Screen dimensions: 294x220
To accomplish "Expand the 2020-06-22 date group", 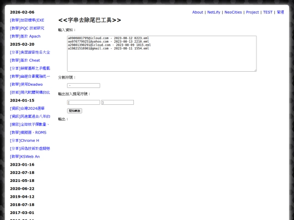I will [x=22, y=188].
